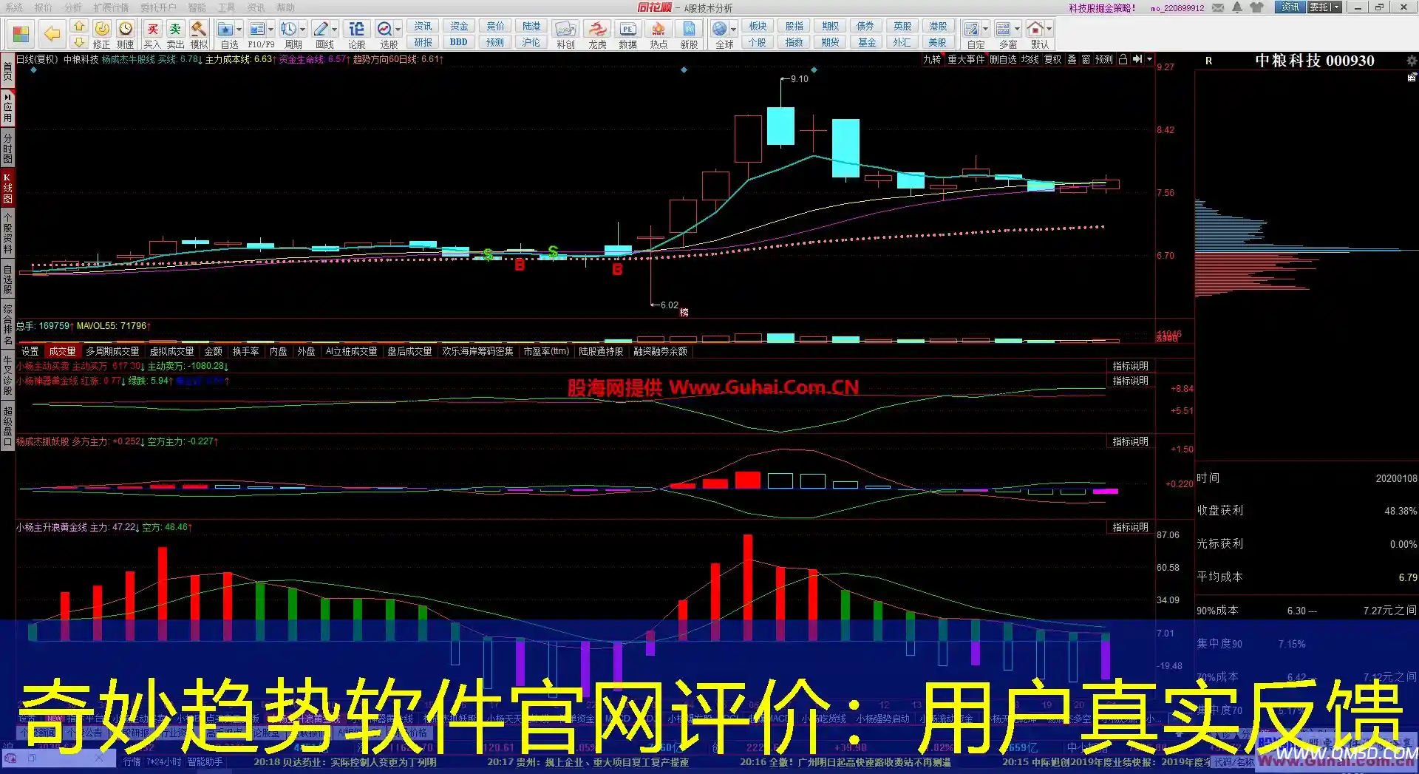This screenshot has height=774, width=1419.
Task: Click the 测速 speed test clock icon
Action: [x=126, y=35]
